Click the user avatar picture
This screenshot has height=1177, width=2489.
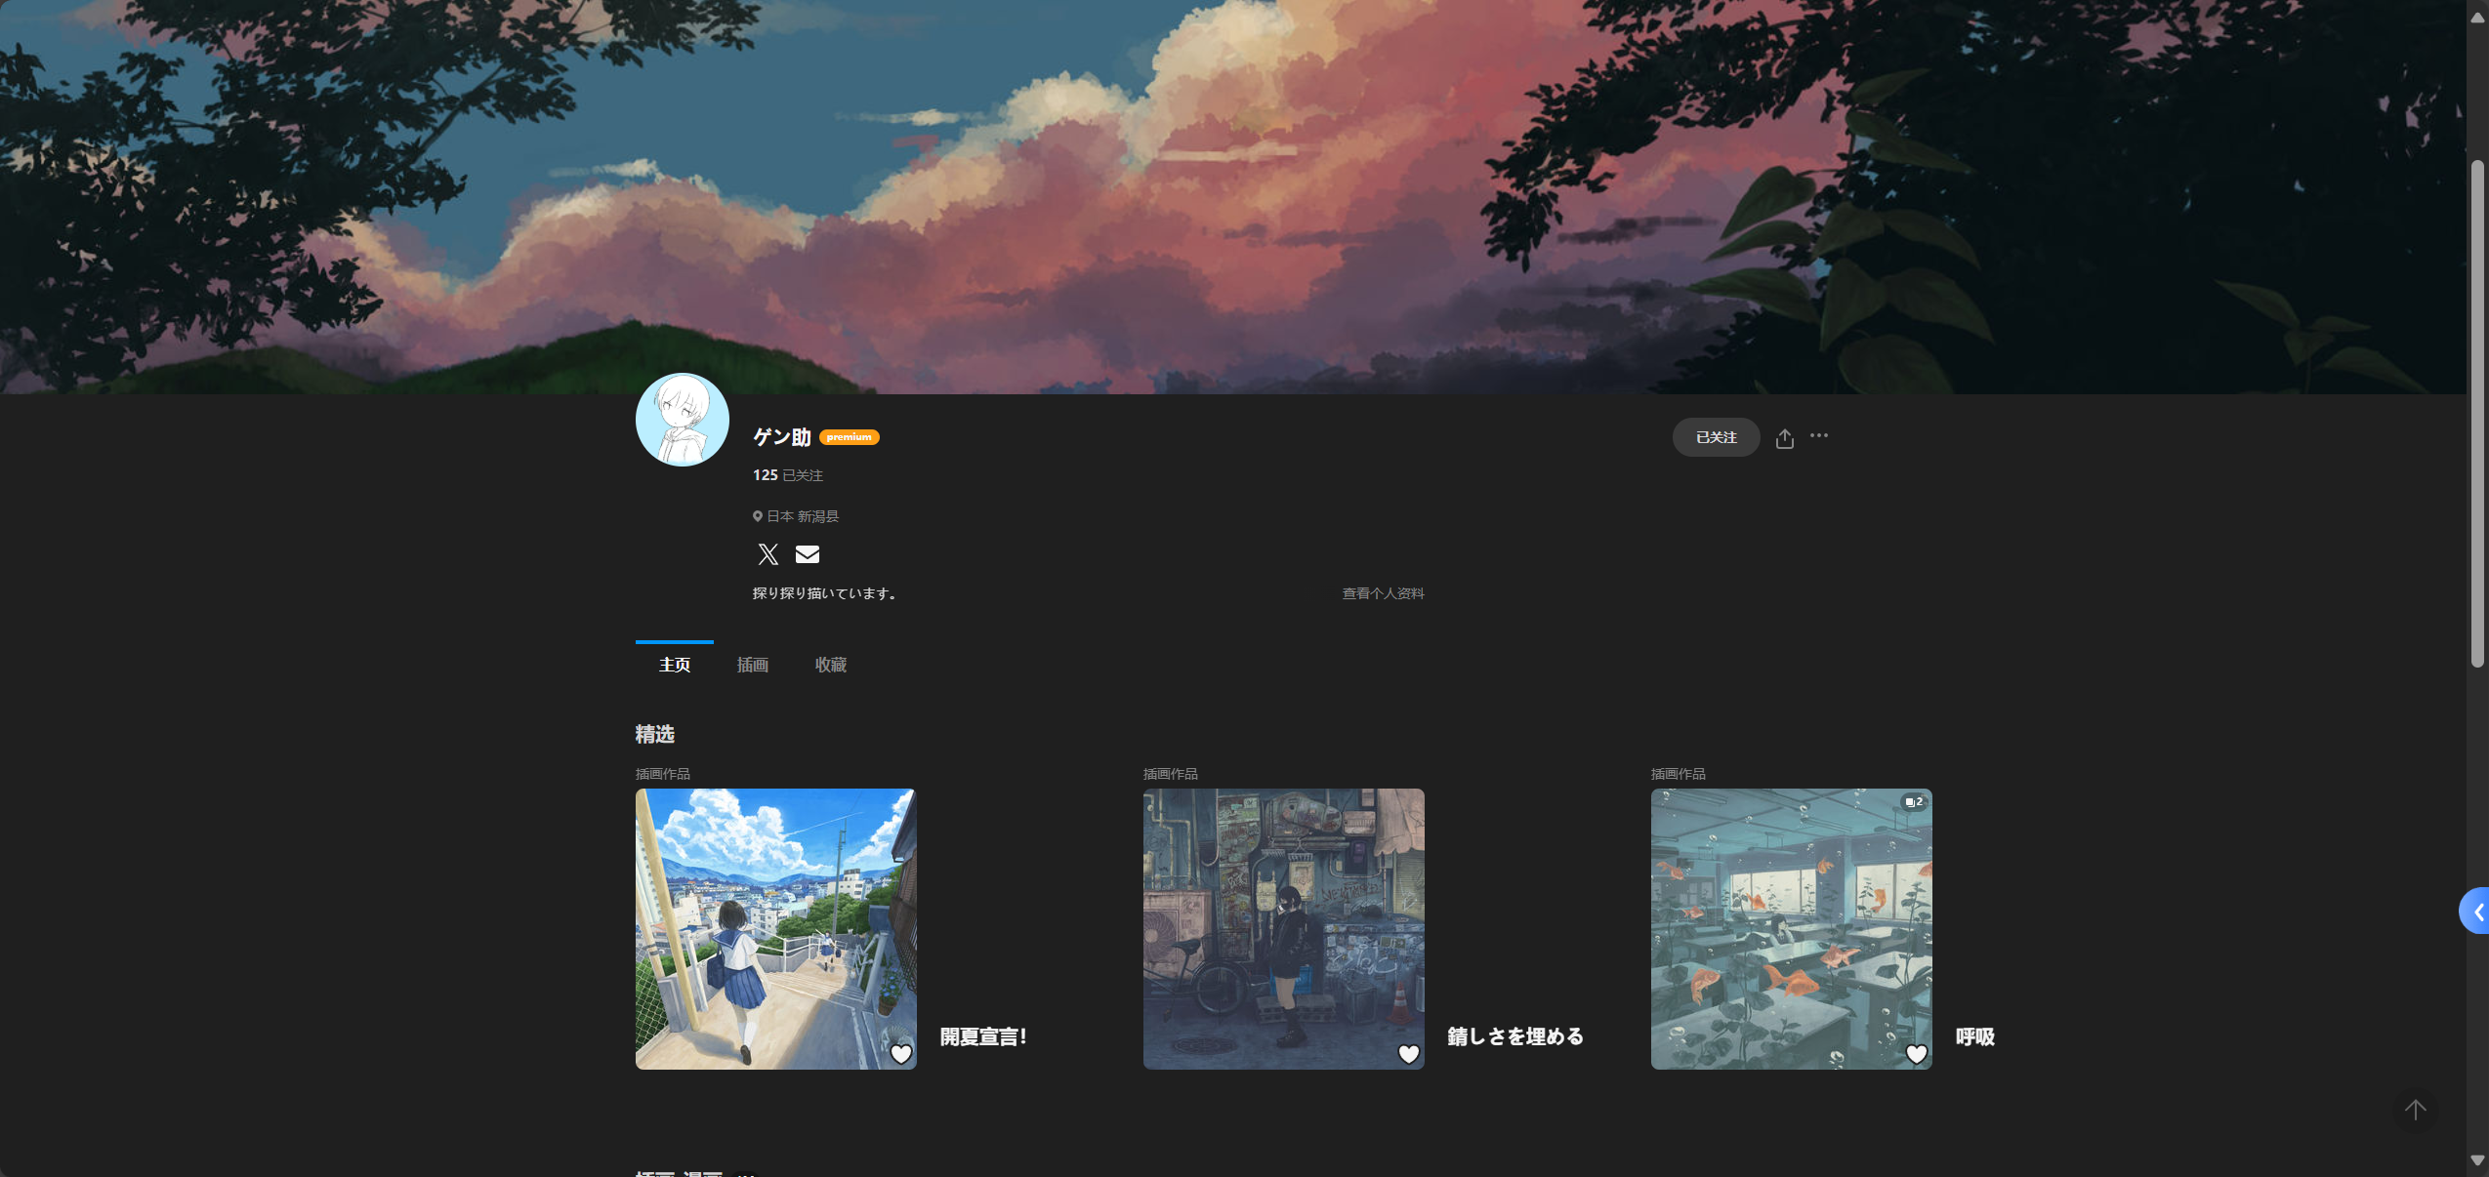pos(683,420)
